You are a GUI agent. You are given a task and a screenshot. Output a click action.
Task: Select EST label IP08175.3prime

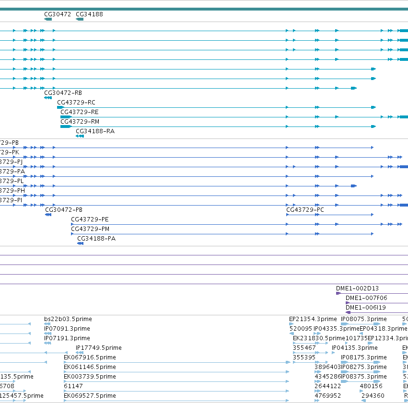(x=364, y=357)
